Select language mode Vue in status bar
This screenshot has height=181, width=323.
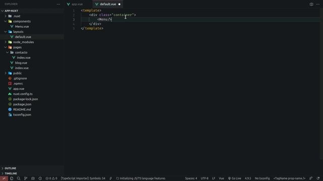[221, 178]
